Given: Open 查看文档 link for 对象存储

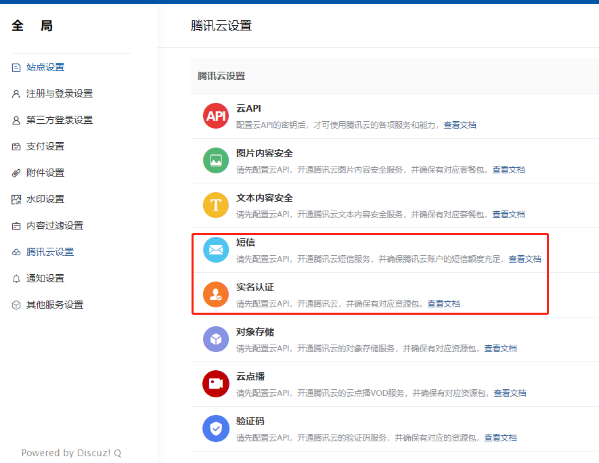Looking at the screenshot, I should [500, 349].
